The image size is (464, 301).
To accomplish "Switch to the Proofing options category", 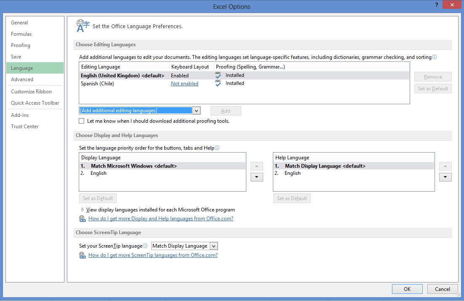I will point(35,45).
